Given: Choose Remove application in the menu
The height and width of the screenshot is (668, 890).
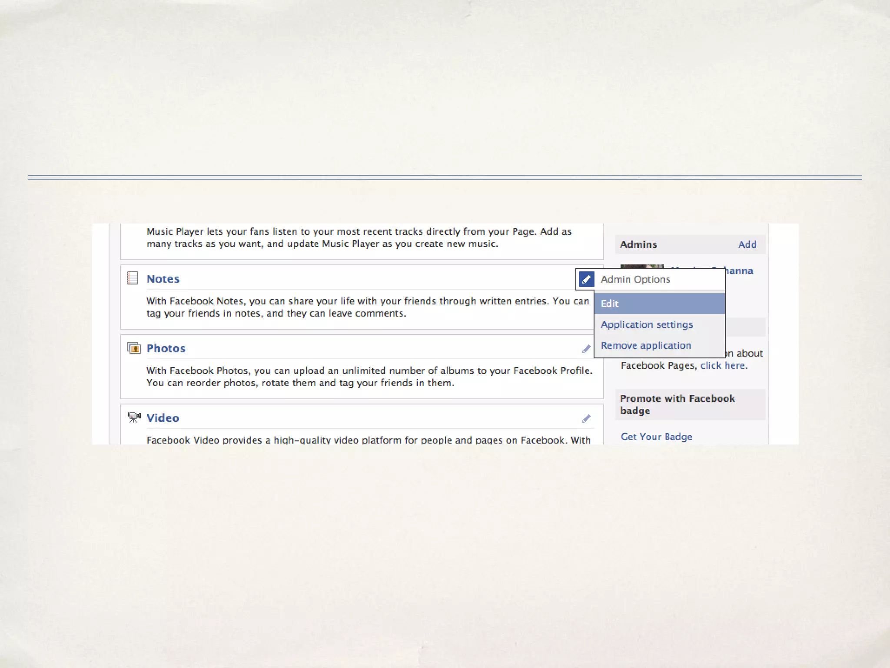Looking at the screenshot, I should tap(646, 345).
